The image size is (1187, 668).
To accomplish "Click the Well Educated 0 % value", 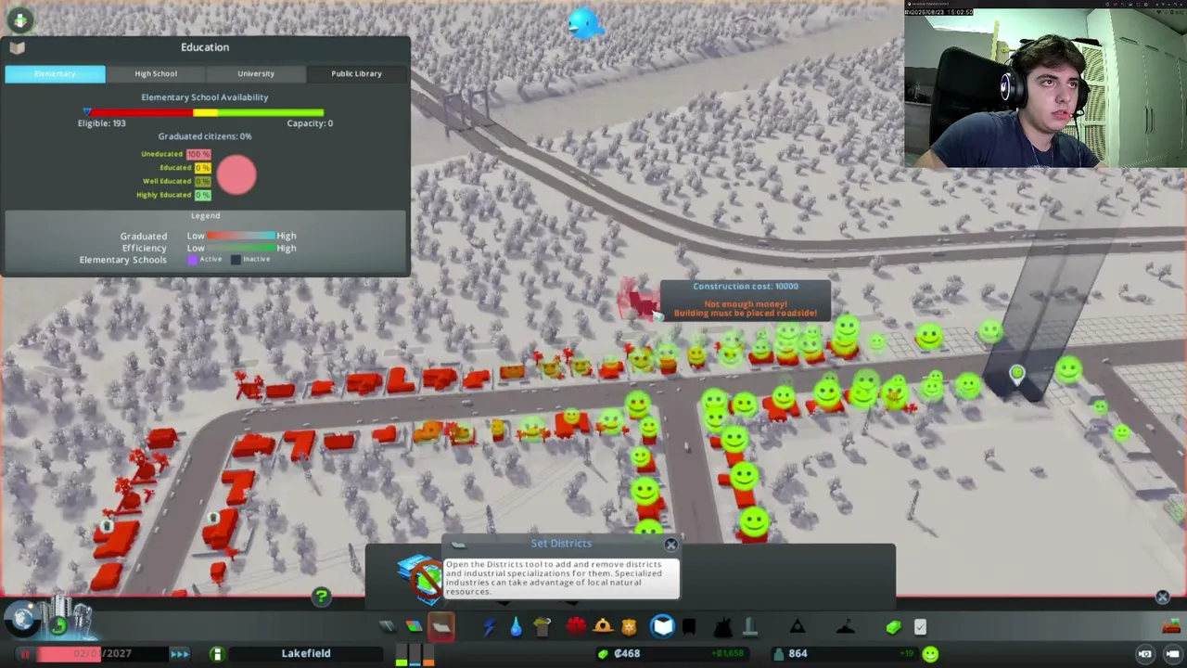I will [202, 181].
